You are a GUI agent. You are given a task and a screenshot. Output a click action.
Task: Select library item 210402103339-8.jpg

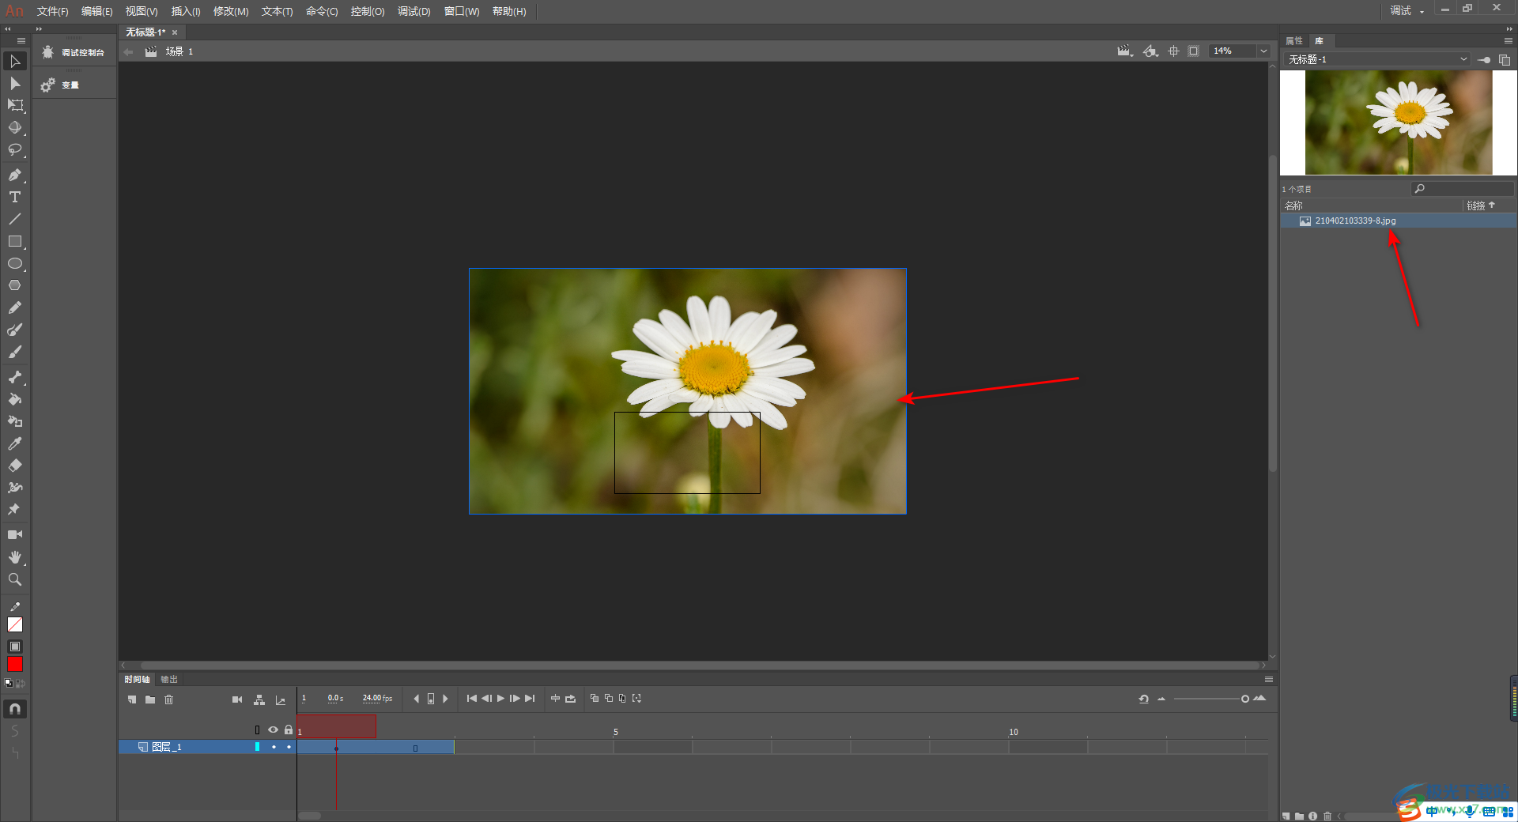click(x=1398, y=221)
